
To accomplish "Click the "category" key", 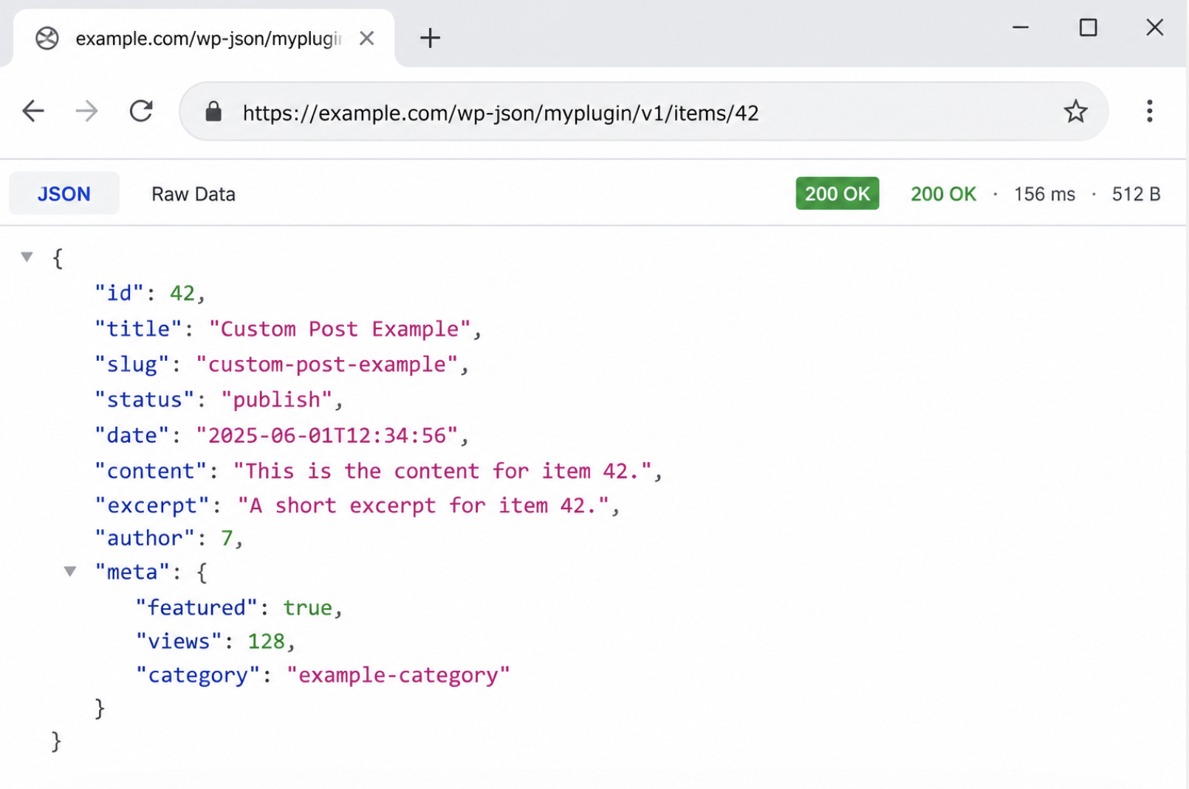I will point(198,675).
